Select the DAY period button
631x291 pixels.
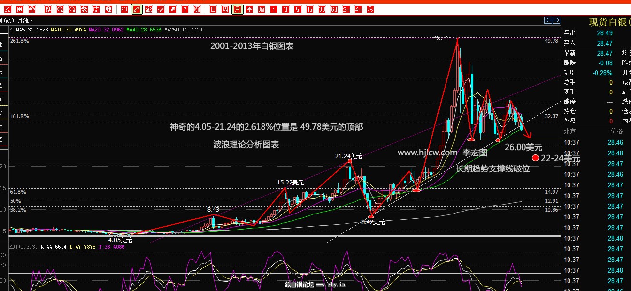point(262,9)
